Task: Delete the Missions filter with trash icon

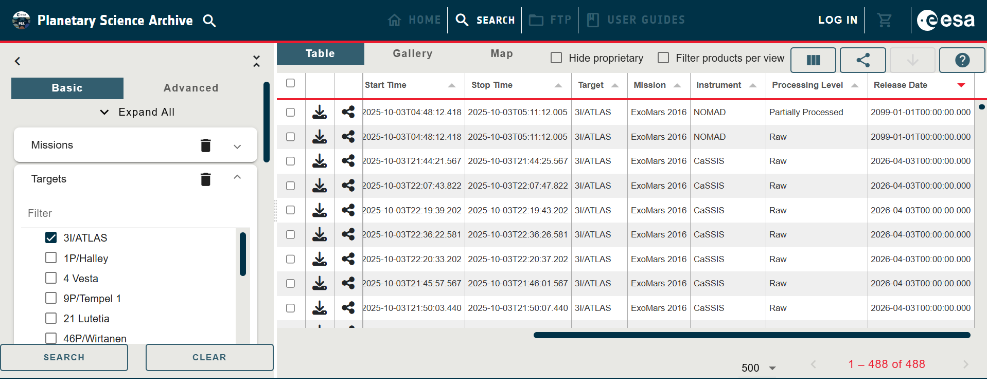Action: 206,145
